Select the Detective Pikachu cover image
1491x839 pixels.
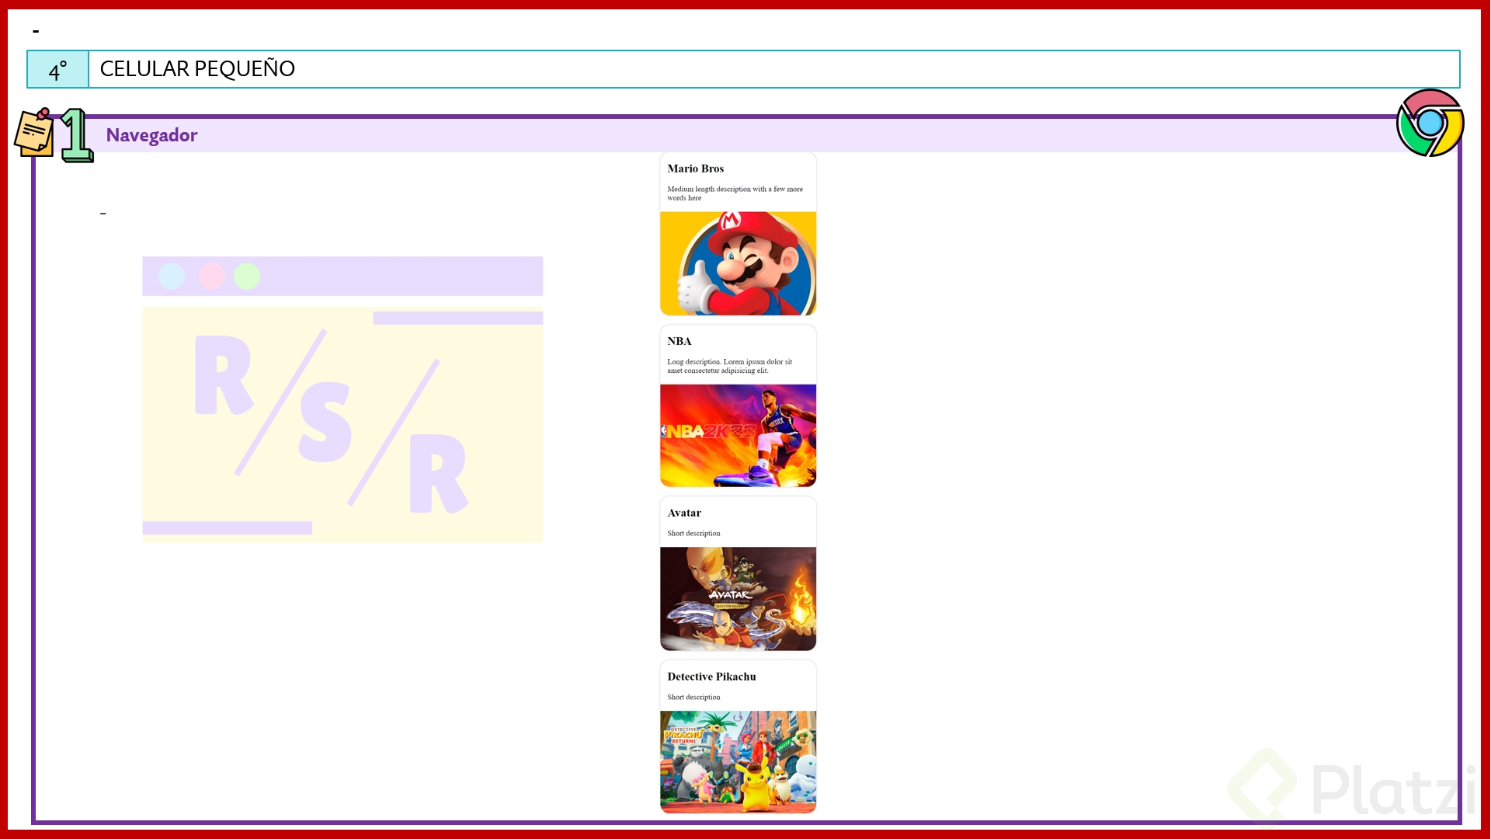738,761
